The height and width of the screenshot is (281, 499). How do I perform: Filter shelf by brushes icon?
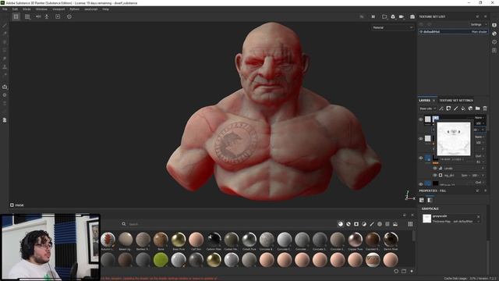tap(372, 224)
